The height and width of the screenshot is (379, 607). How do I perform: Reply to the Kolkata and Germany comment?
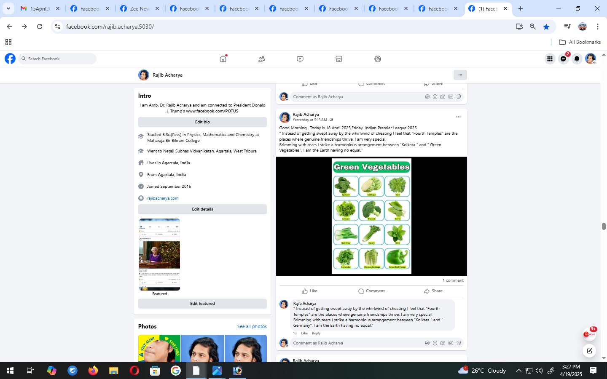click(316, 333)
